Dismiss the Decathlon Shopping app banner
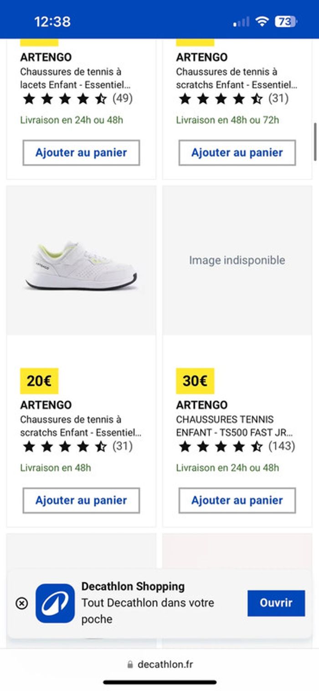 click(21, 603)
